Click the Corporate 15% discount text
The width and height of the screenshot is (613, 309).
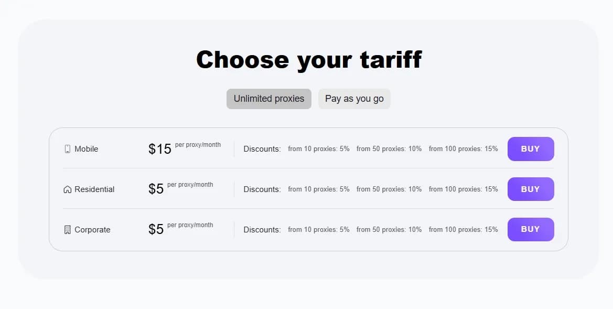pos(463,229)
